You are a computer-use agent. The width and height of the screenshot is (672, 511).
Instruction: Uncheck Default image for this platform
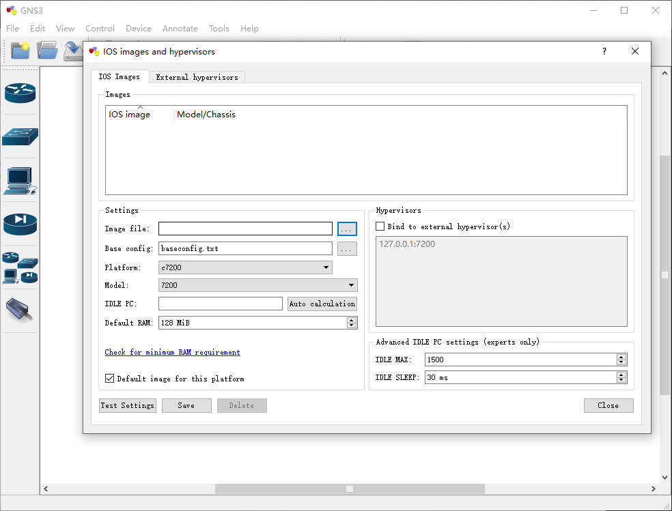point(110,379)
